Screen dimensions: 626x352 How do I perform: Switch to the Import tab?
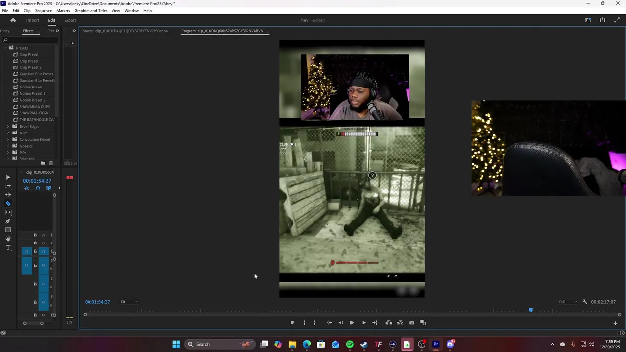click(33, 20)
